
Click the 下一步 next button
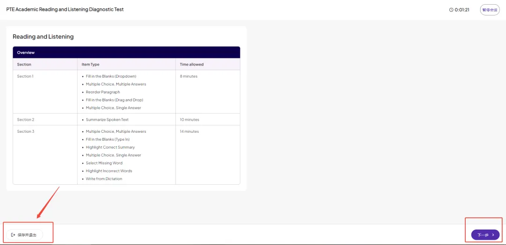485,235
